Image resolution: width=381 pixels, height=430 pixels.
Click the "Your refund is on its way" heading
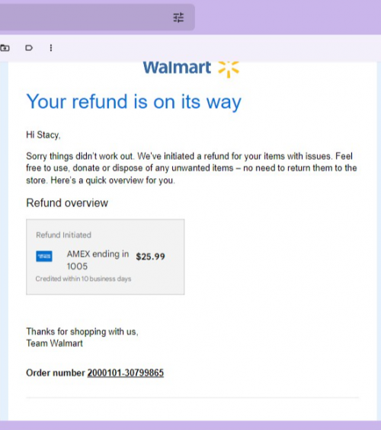click(133, 102)
